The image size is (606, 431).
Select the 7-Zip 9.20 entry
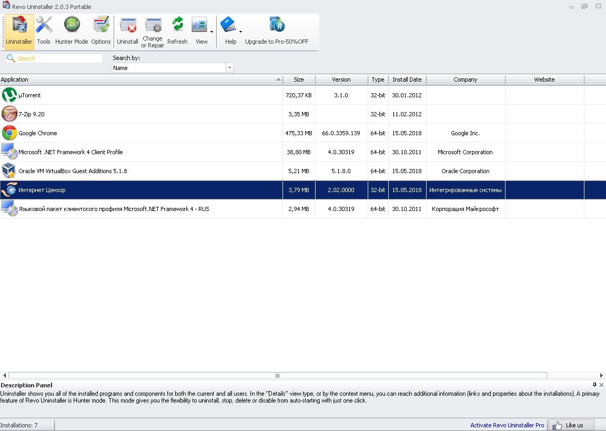click(x=32, y=114)
